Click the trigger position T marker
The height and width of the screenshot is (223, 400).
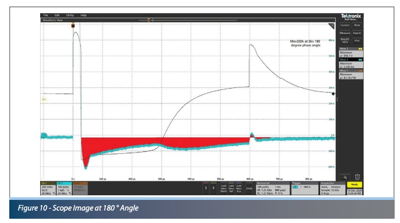pyautogui.click(x=73, y=25)
